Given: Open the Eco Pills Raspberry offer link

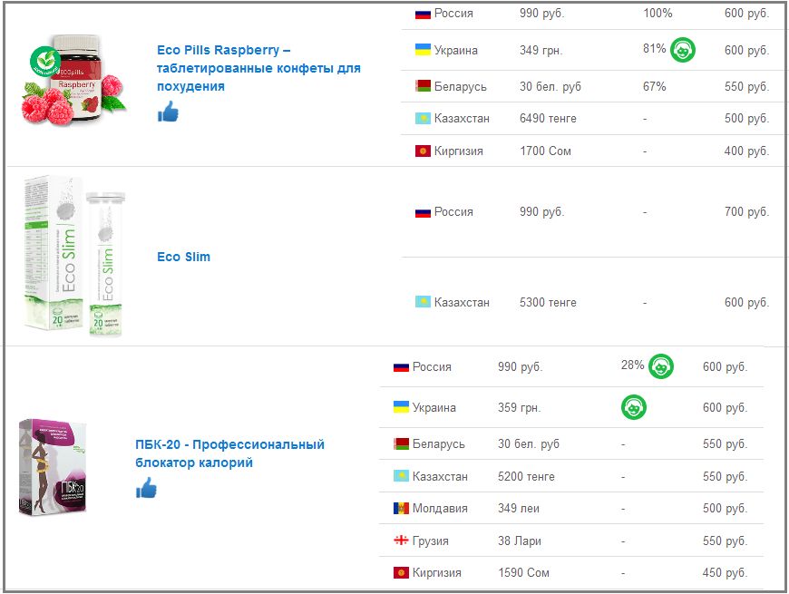Looking at the screenshot, I should coord(258,68).
